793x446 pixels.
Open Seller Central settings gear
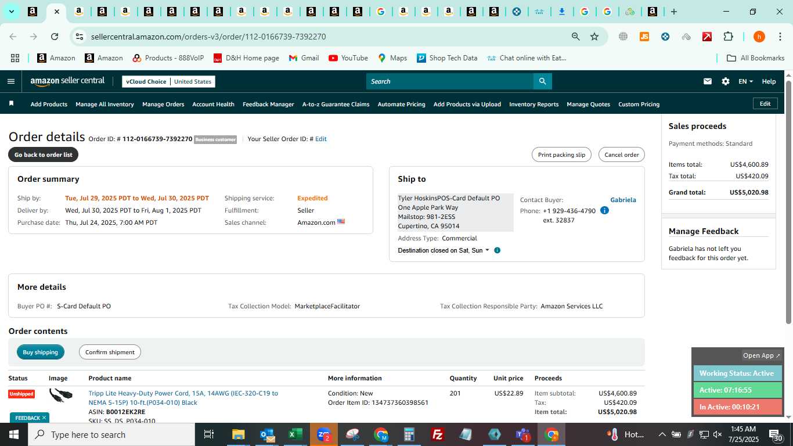[726, 81]
